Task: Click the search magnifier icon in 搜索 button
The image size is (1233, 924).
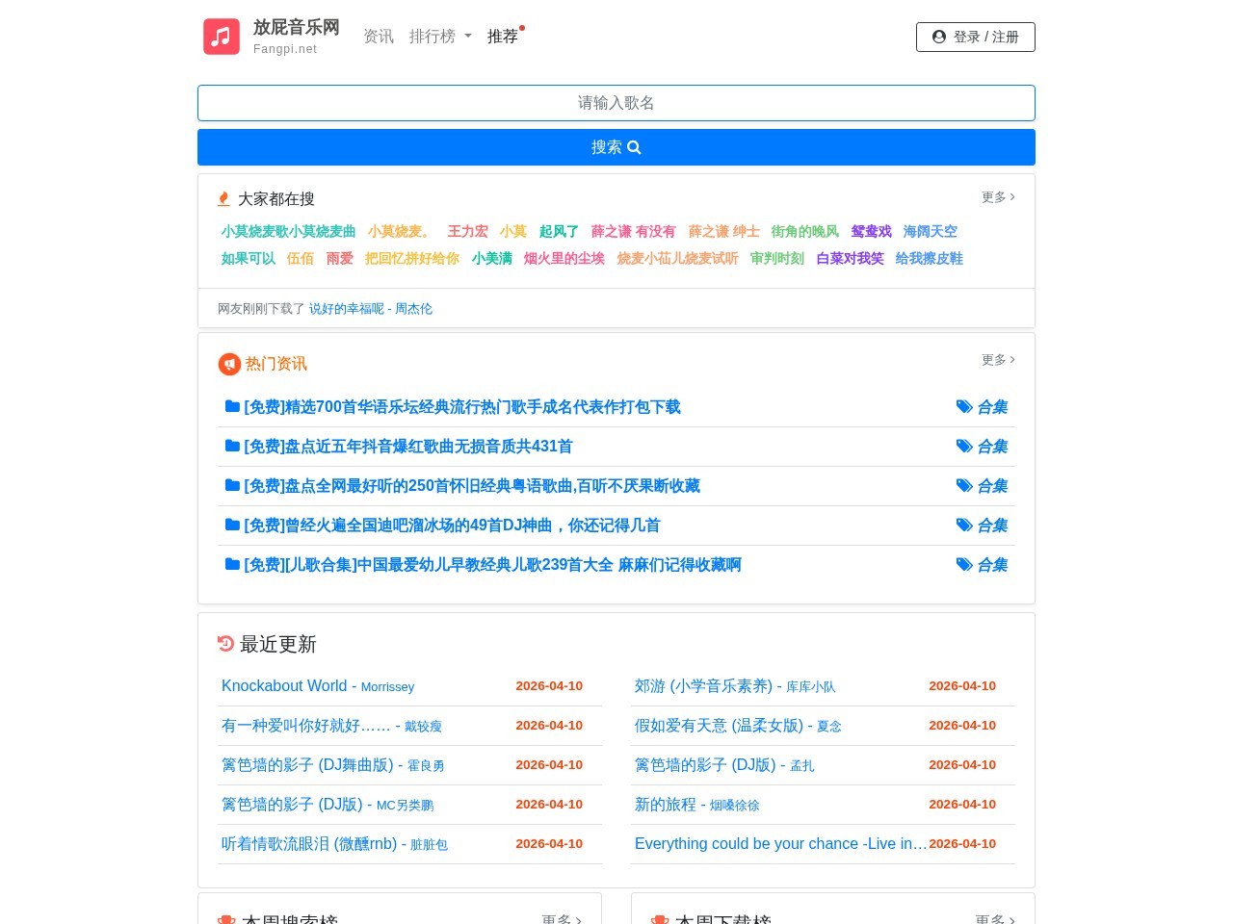Action: point(634,146)
